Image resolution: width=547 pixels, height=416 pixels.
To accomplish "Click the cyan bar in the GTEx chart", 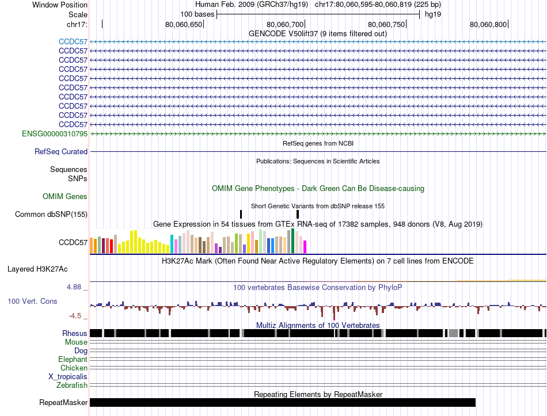I will (x=172, y=244).
